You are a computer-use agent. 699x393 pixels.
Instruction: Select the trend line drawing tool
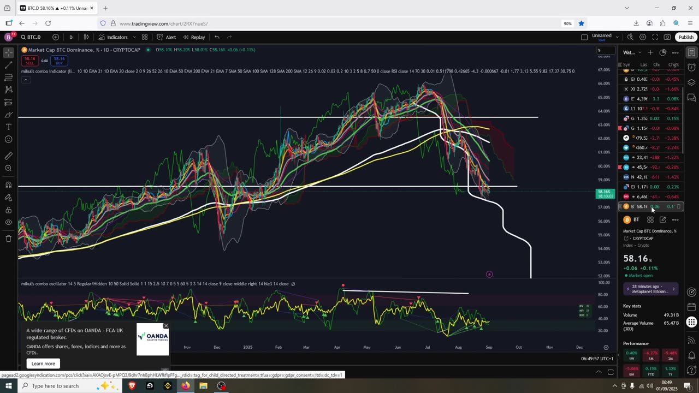pos(8,65)
